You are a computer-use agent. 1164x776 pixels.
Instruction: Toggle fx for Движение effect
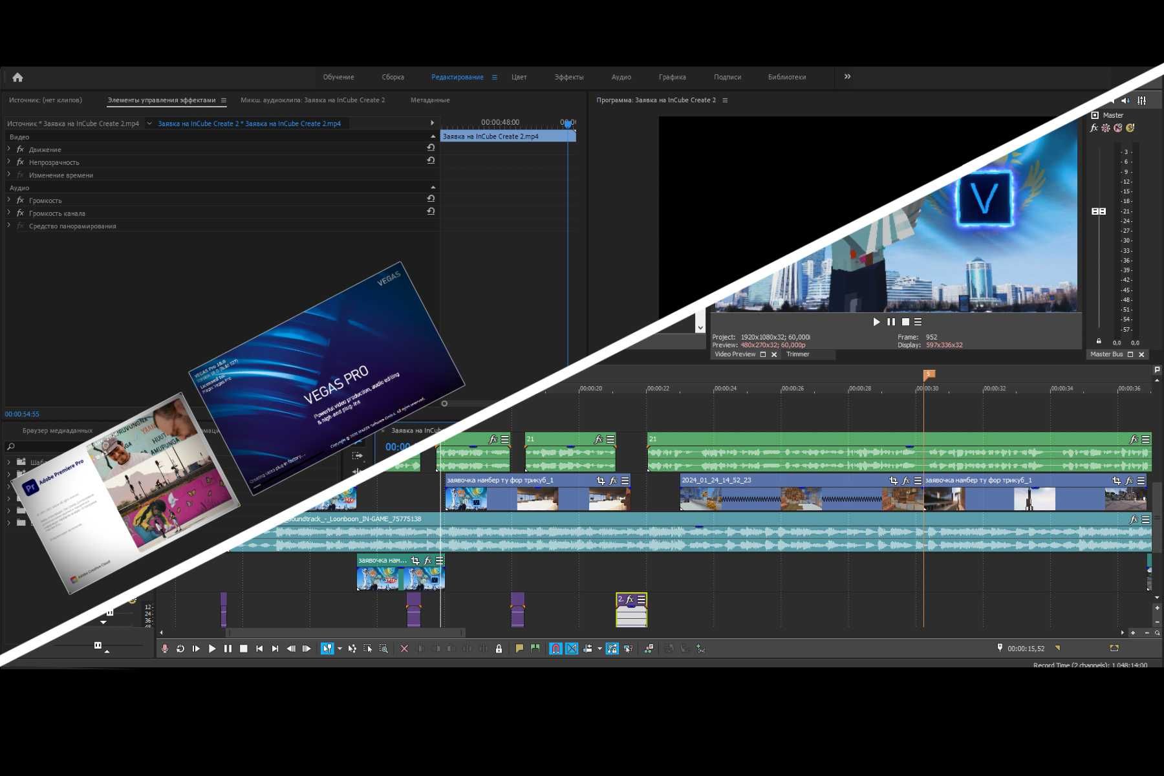(x=20, y=149)
